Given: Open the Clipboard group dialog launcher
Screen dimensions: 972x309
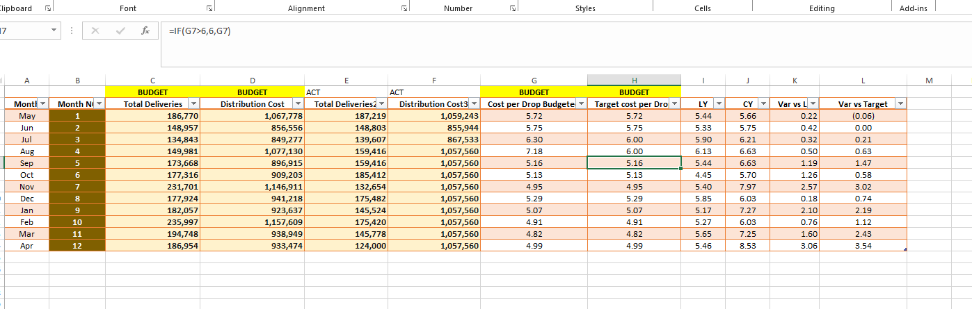Looking at the screenshot, I should [x=47, y=8].
